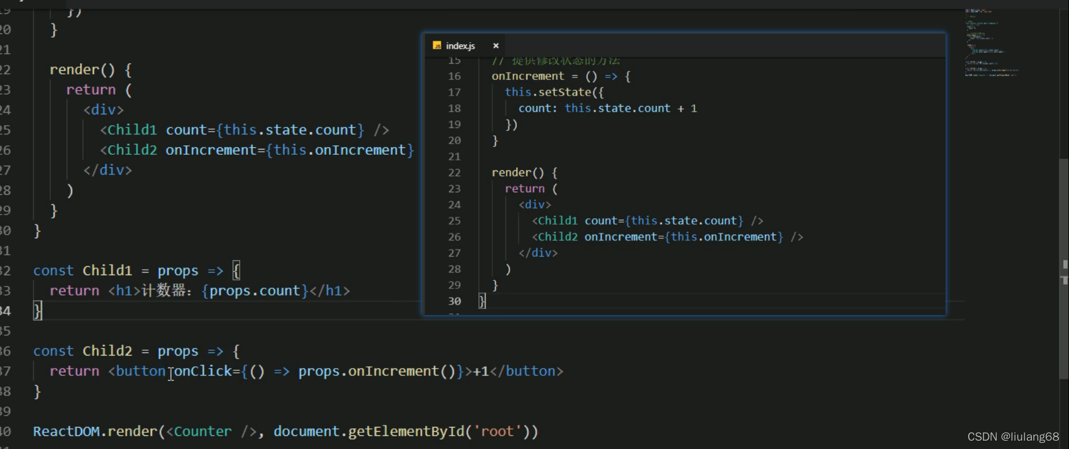Click 'return (' in main editor
Image resolution: width=1069 pixels, height=449 pixels.
99,90
